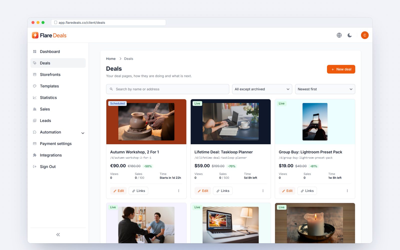Click the /d/lifetime-deal-taskloop-planner address text
Viewport: 400px width, 250px height.
pyautogui.click(x=220, y=158)
